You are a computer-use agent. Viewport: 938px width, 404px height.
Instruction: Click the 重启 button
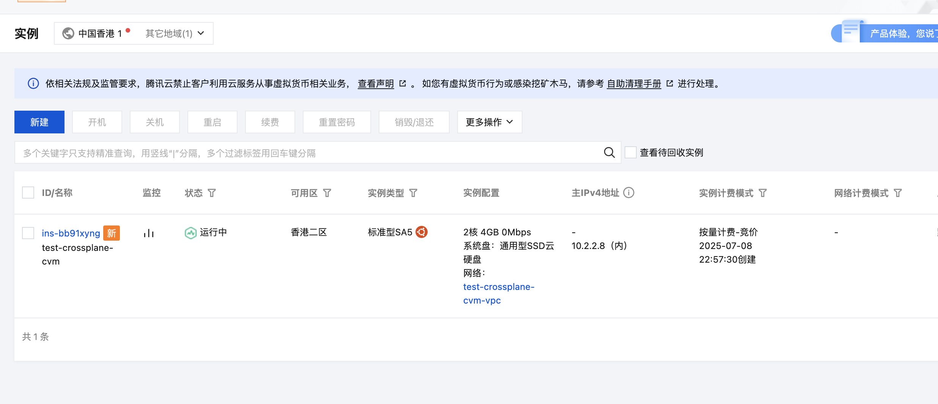point(212,122)
